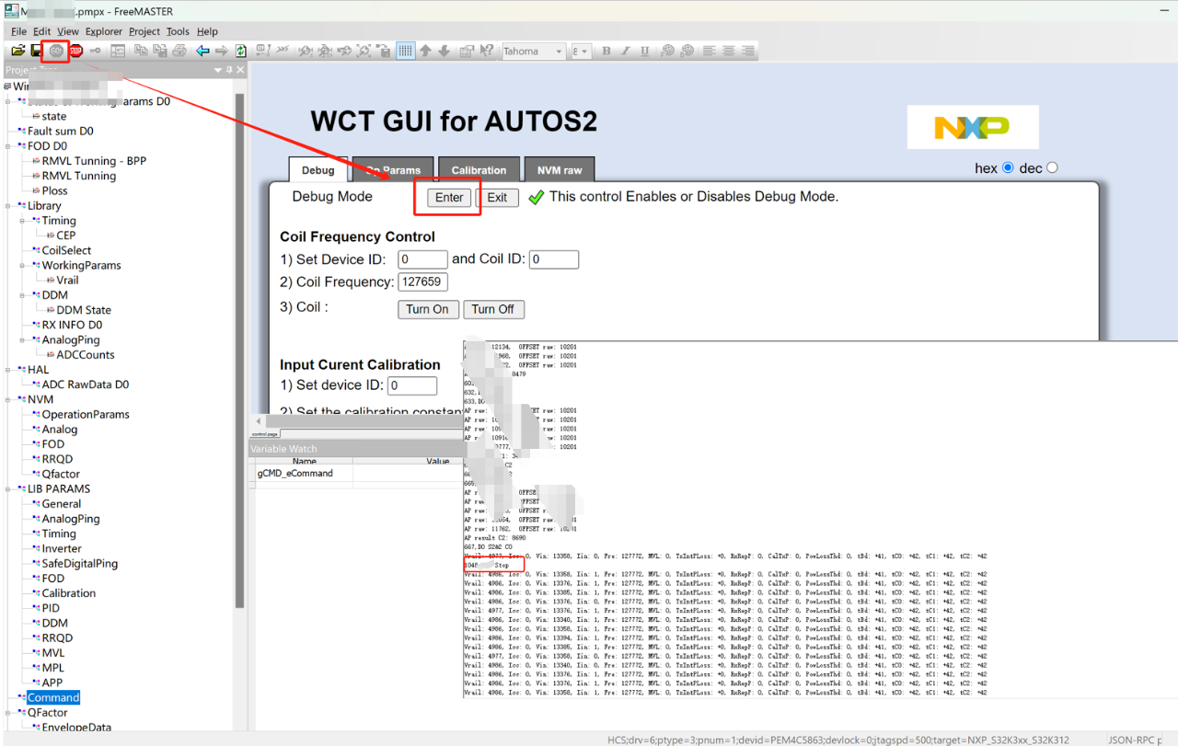Toggle the grid view toolbar button
This screenshot has width=1178, height=746.
click(405, 52)
